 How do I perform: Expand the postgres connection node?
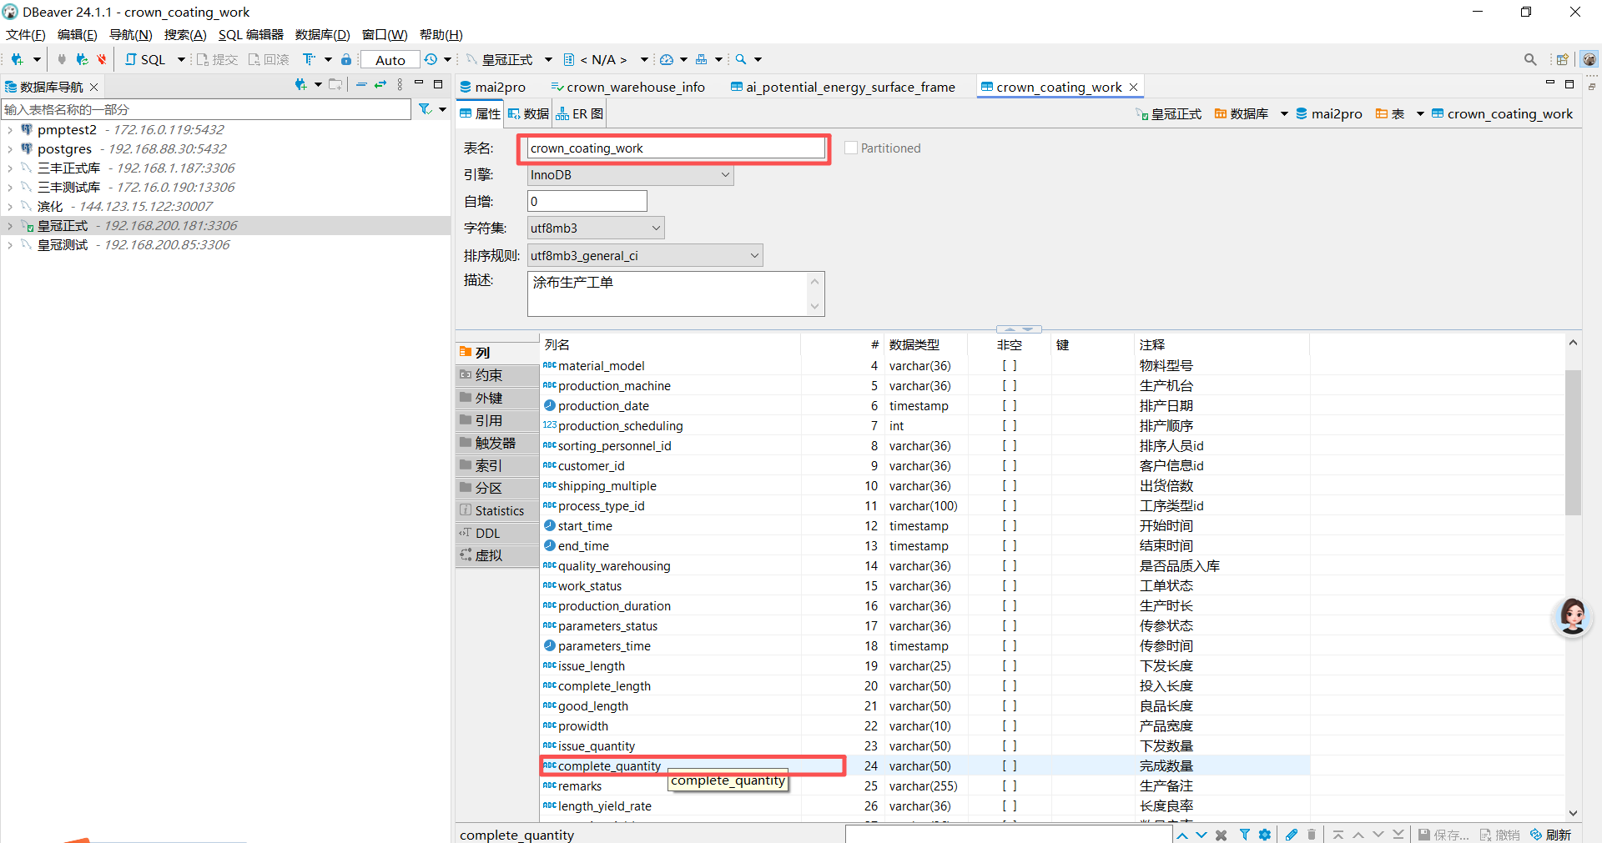9,148
